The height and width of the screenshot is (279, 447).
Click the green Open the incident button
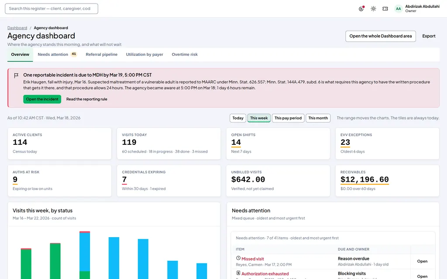click(42, 99)
